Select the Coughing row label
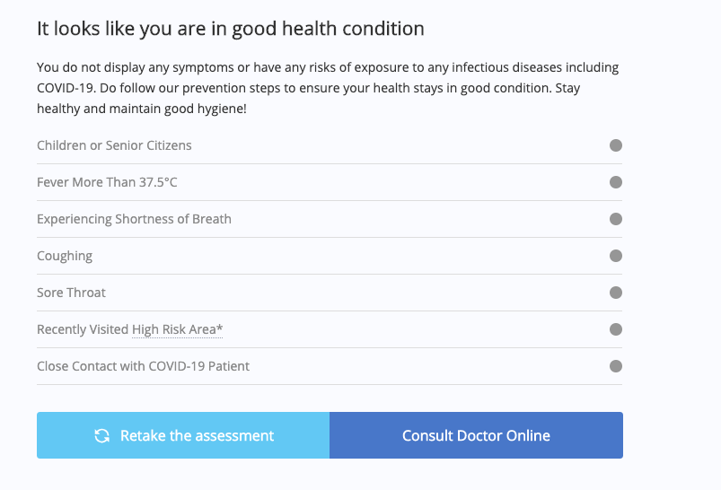The width and height of the screenshot is (721, 490). pos(65,256)
